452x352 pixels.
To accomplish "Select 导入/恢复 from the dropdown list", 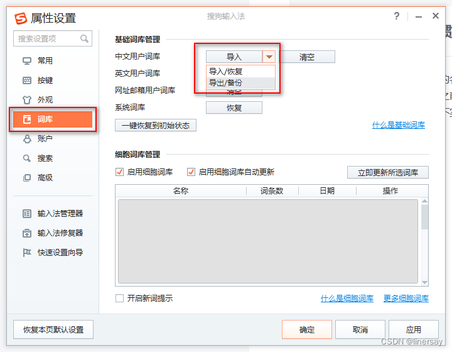I will click(240, 71).
